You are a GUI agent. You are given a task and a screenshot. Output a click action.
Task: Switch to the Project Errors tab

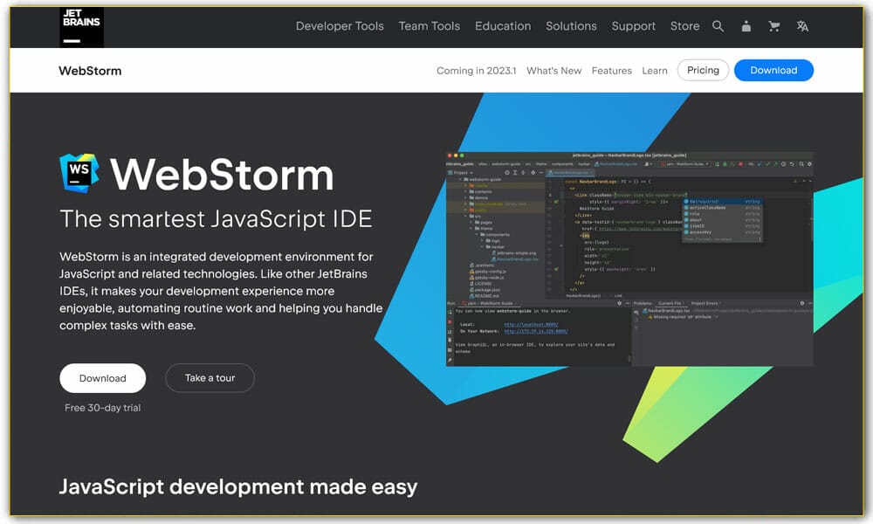tap(705, 301)
